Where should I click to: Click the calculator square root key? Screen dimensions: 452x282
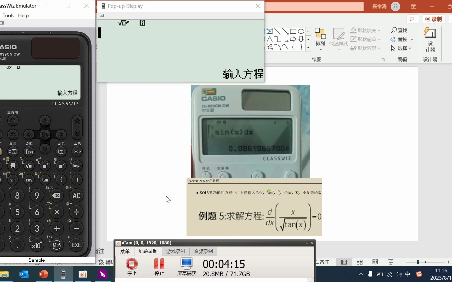coord(29,166)
